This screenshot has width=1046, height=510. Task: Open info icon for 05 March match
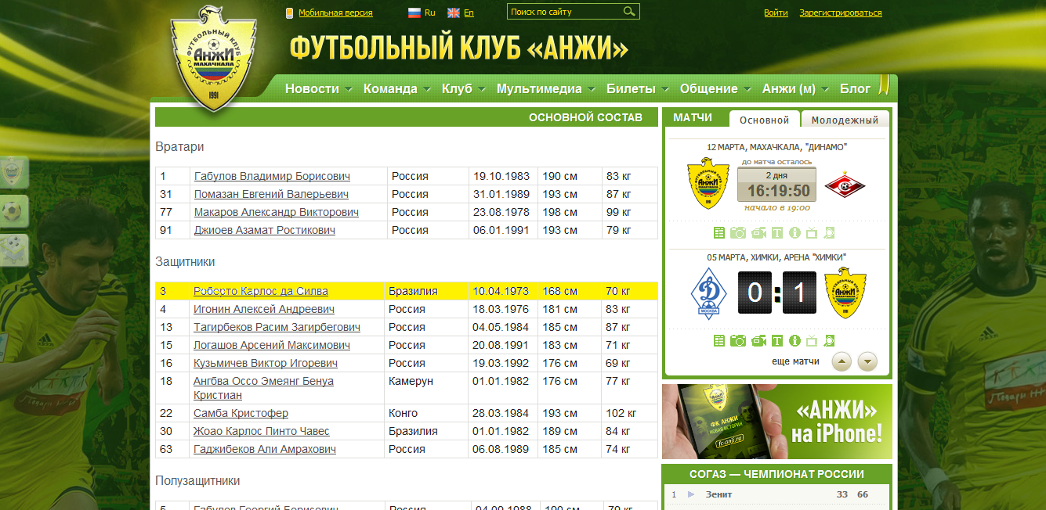coord(794,340)
